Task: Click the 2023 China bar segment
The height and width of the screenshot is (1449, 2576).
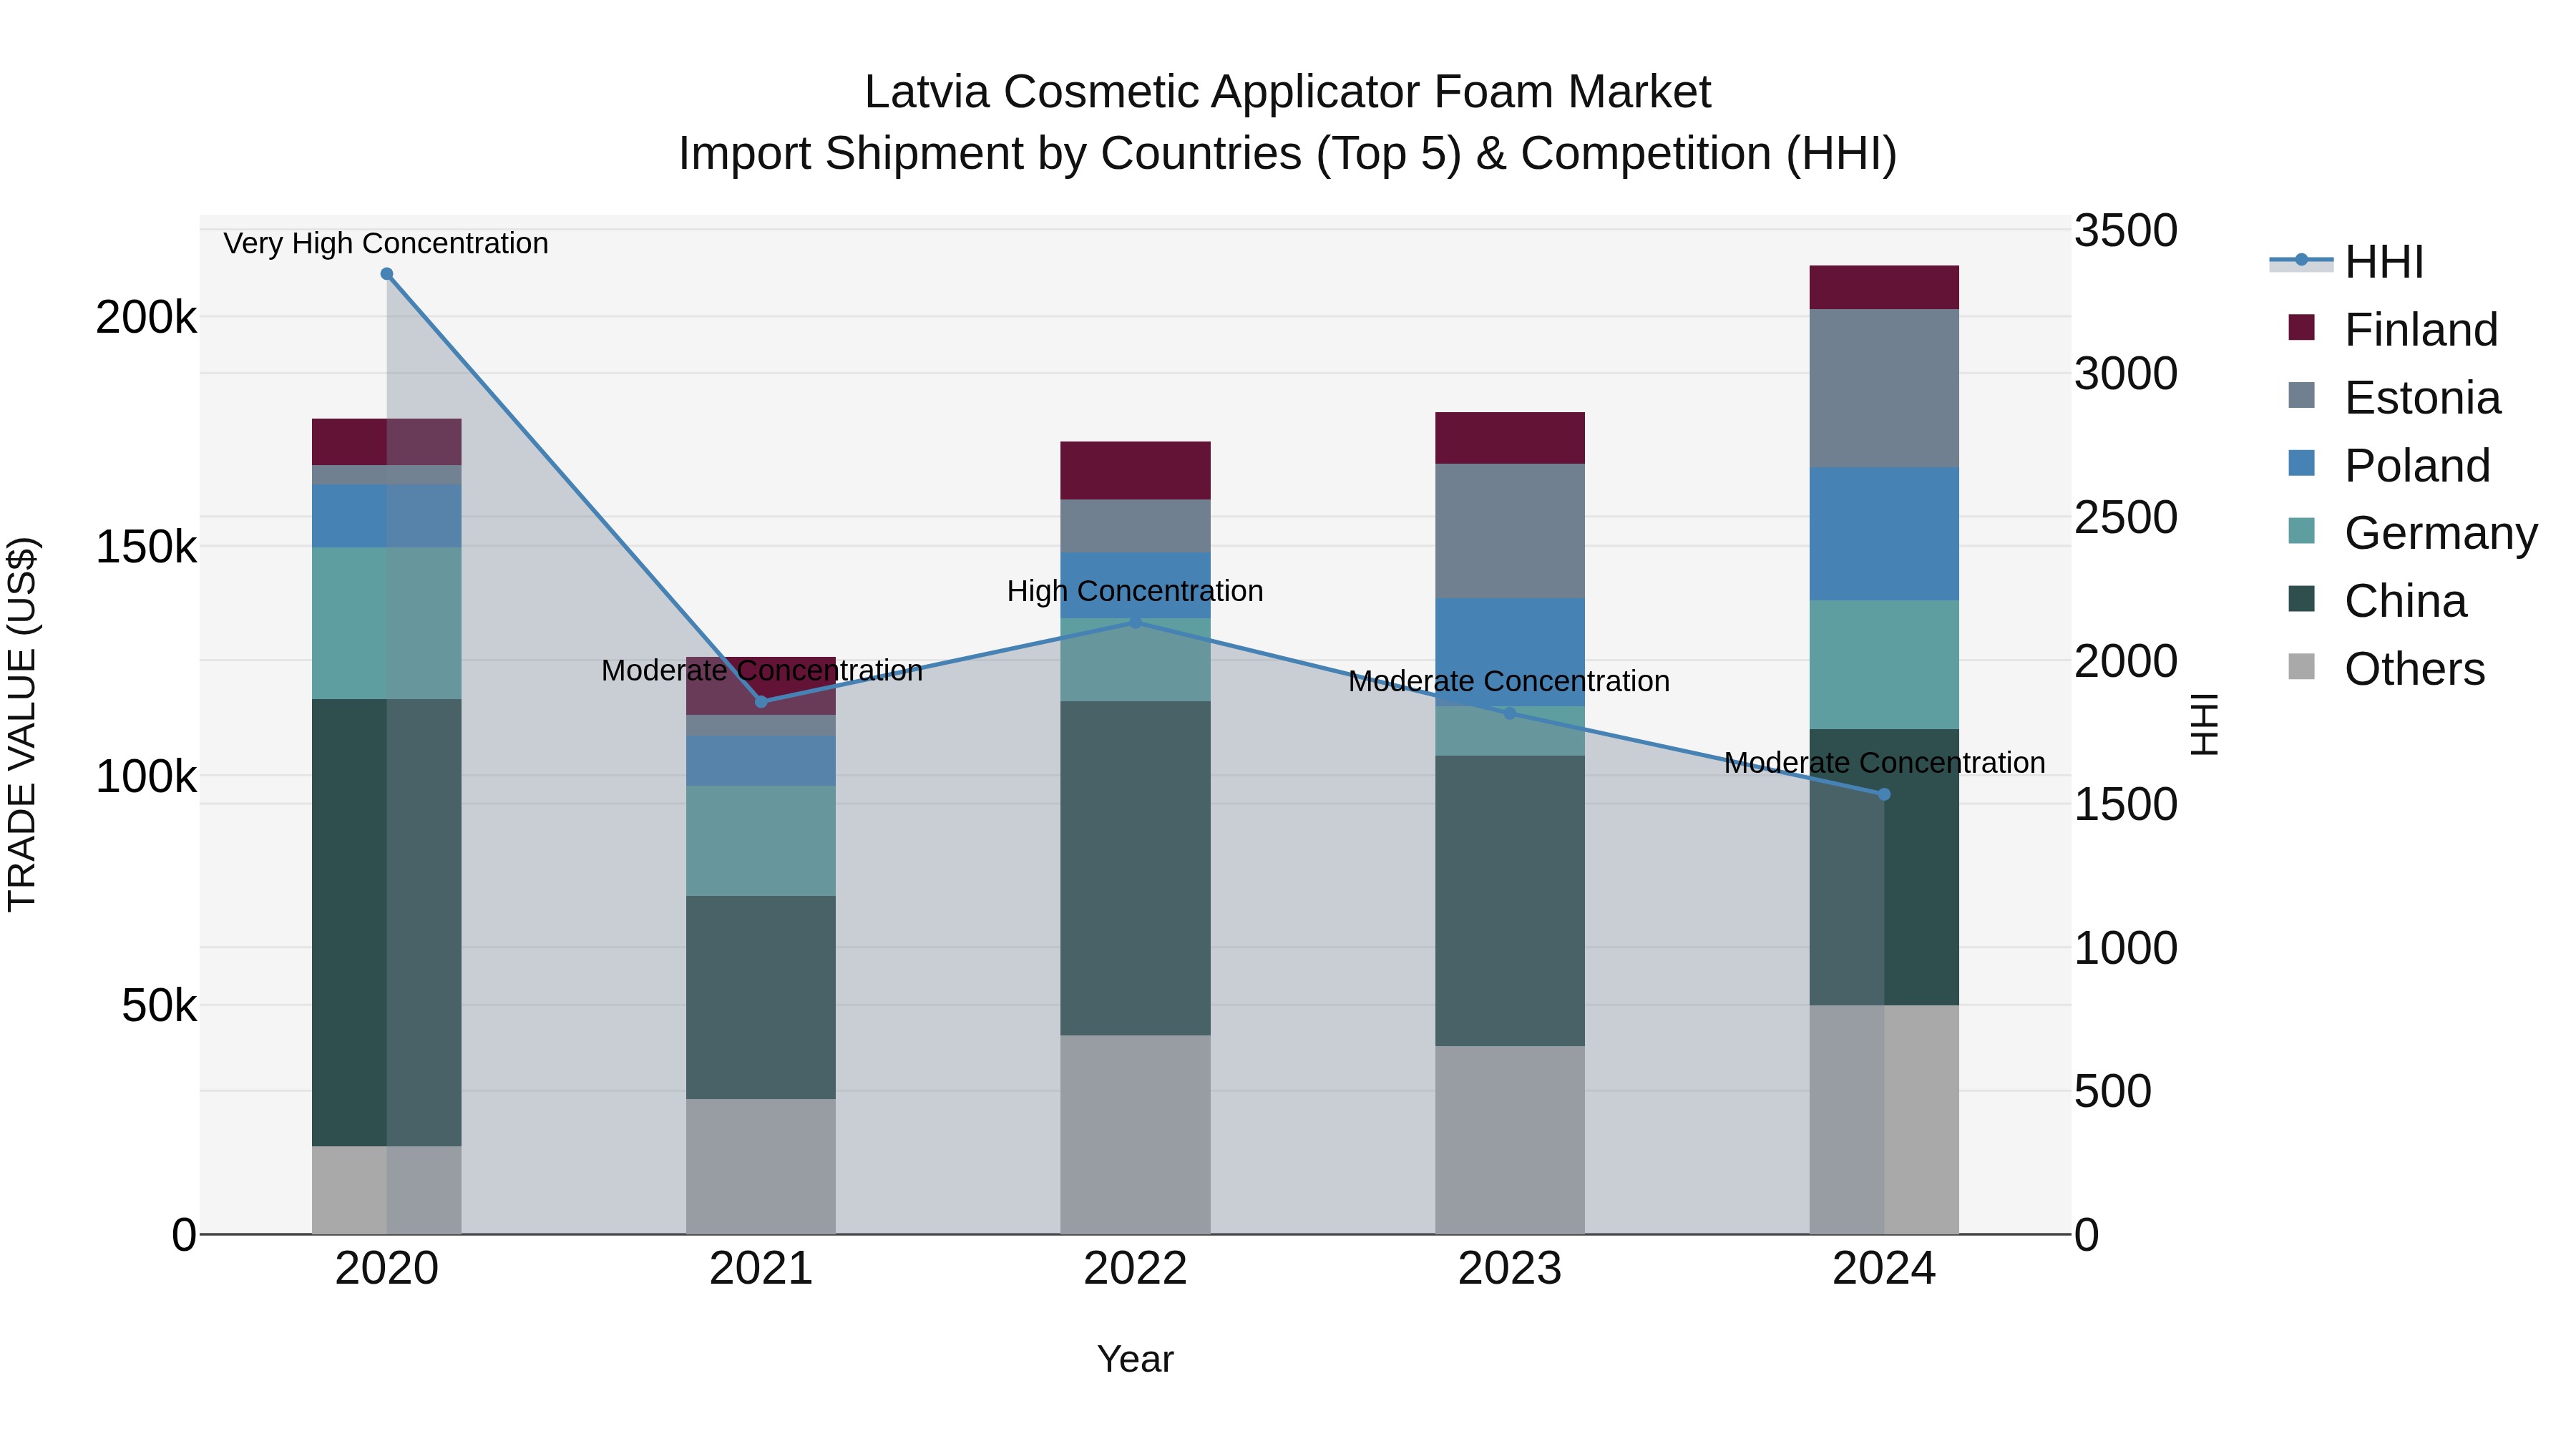Action: pyautogui.click(x=1510, y=901)
